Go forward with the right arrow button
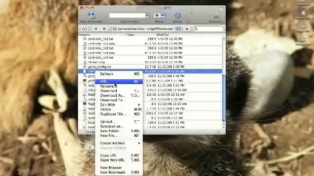Viewport: 314px width, 176px height. [x=105, y=29]
